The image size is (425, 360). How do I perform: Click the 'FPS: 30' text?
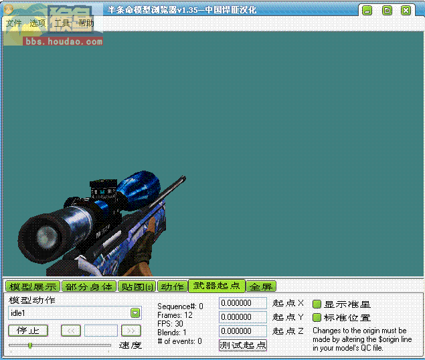click(x=170, y=324)
